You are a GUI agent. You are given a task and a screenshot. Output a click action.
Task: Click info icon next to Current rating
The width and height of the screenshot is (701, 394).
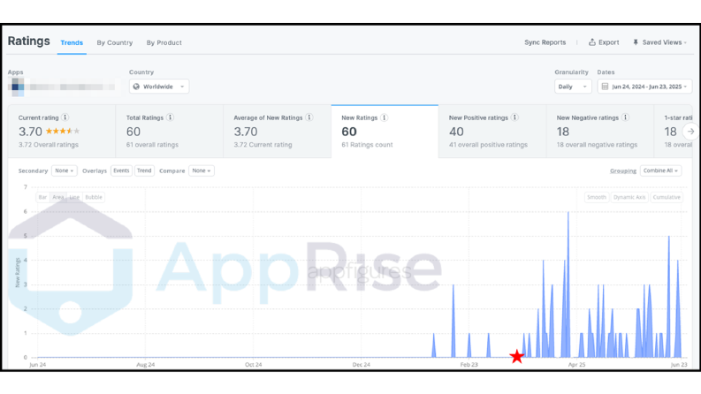pos(65,117)
